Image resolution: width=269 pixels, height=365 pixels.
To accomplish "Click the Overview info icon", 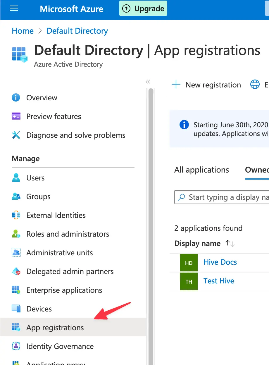I will click(16, 98).
